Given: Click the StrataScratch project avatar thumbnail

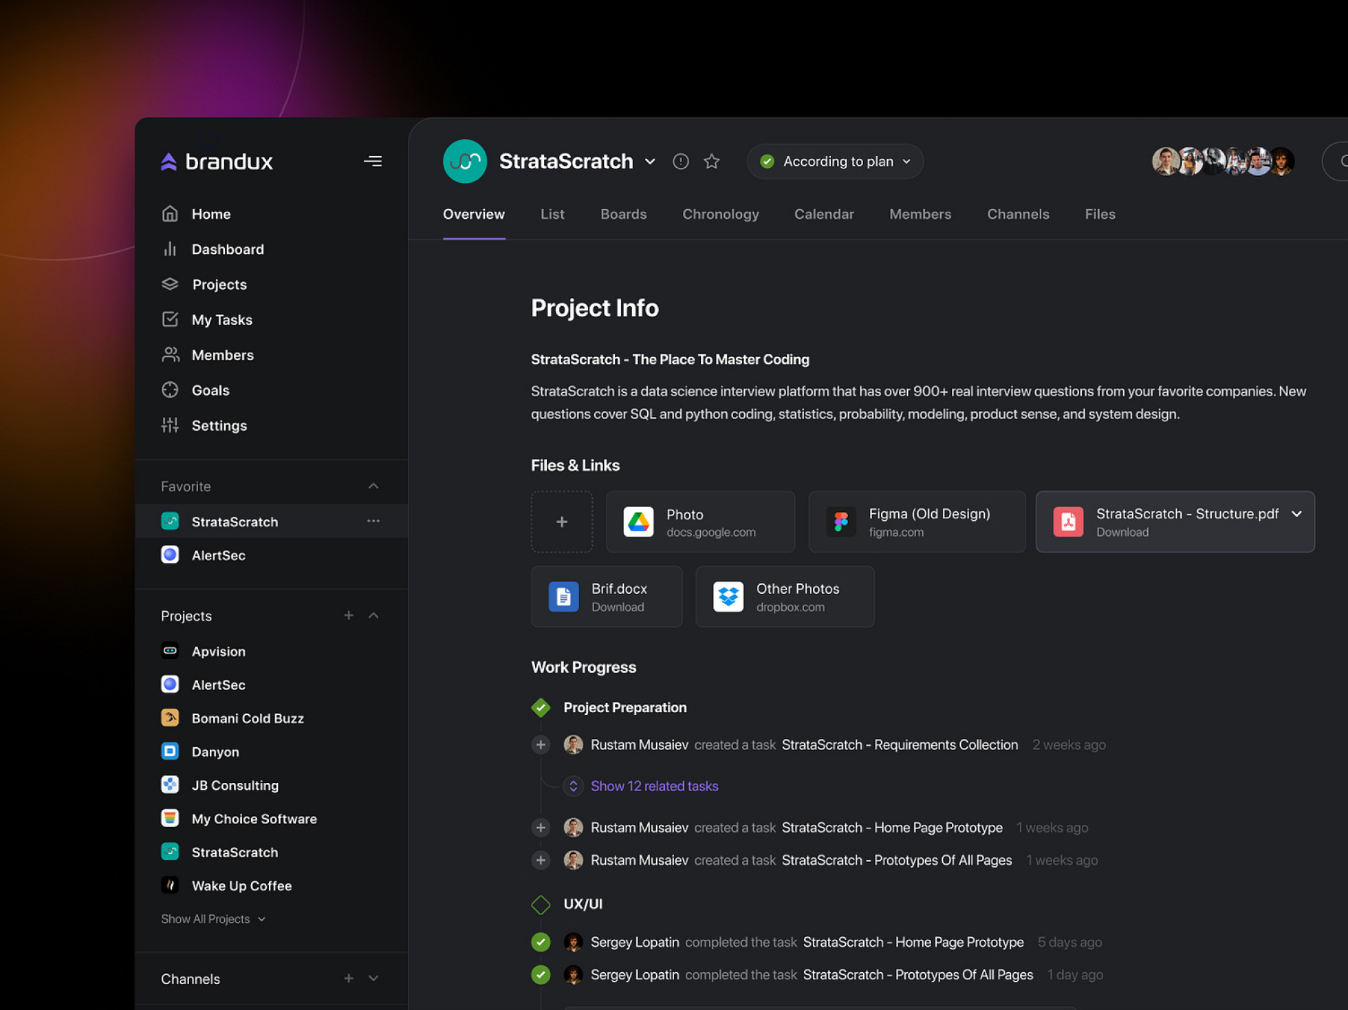Looking at the screenshot, I should tap(466, 161).
